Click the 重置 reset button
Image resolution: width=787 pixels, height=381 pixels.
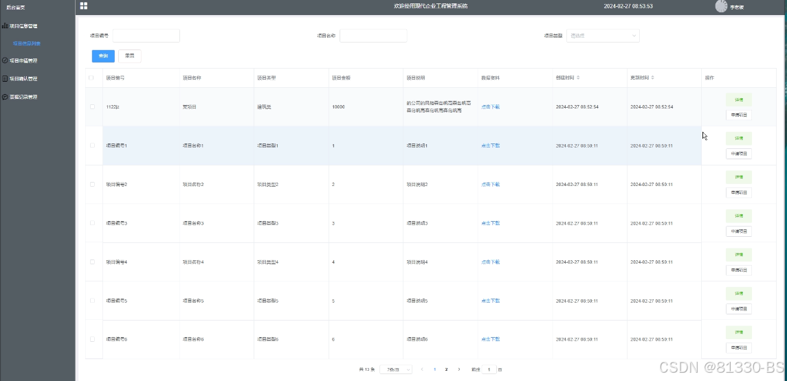[x=129, y=56]
